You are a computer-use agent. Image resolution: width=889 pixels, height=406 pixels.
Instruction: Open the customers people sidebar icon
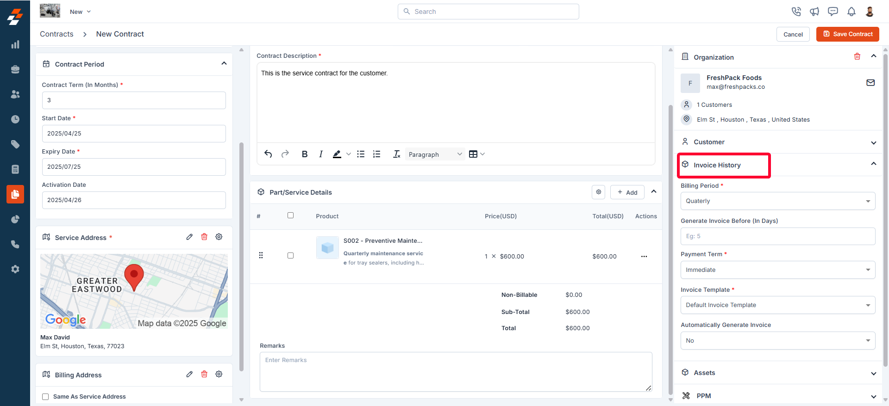pyautogui.click(x=15, y=94)
